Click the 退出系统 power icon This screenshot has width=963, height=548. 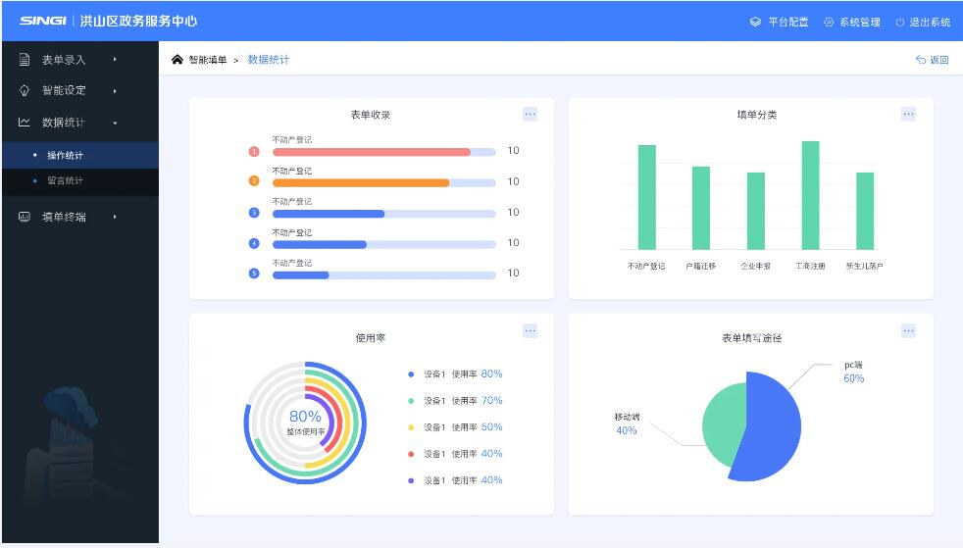899,23
